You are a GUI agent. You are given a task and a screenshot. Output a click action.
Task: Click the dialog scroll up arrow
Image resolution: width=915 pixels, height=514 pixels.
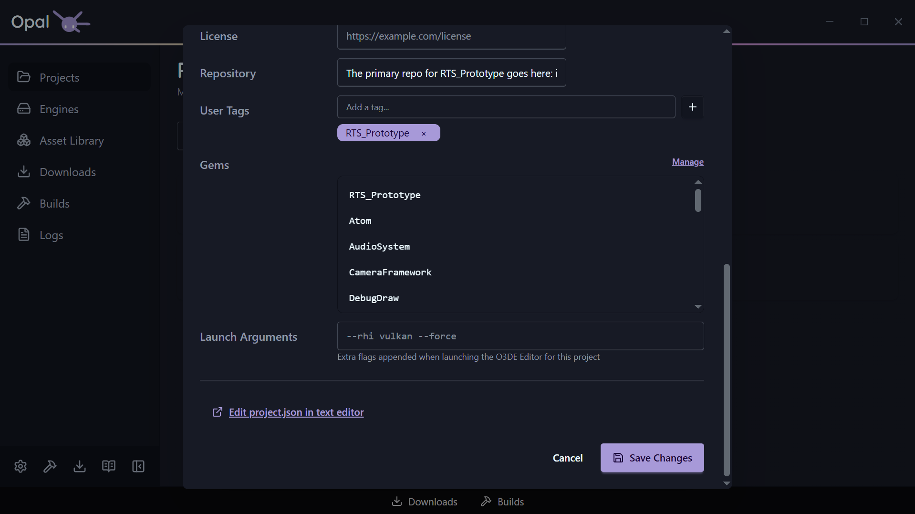coord(727,31)
